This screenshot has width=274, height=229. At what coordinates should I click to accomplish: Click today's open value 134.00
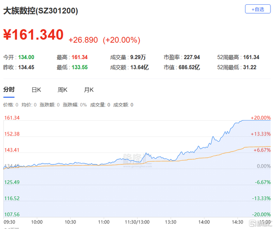pos(26,57)
